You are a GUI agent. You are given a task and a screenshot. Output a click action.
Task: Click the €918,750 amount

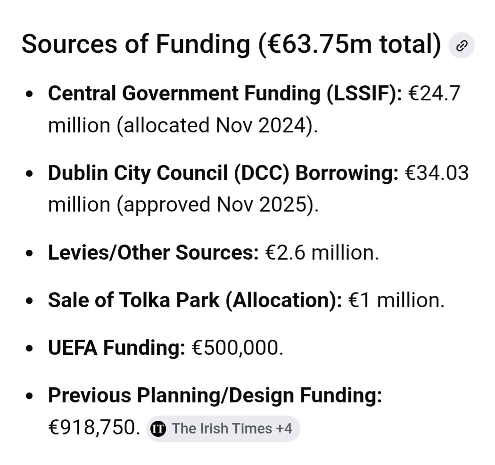94,428
